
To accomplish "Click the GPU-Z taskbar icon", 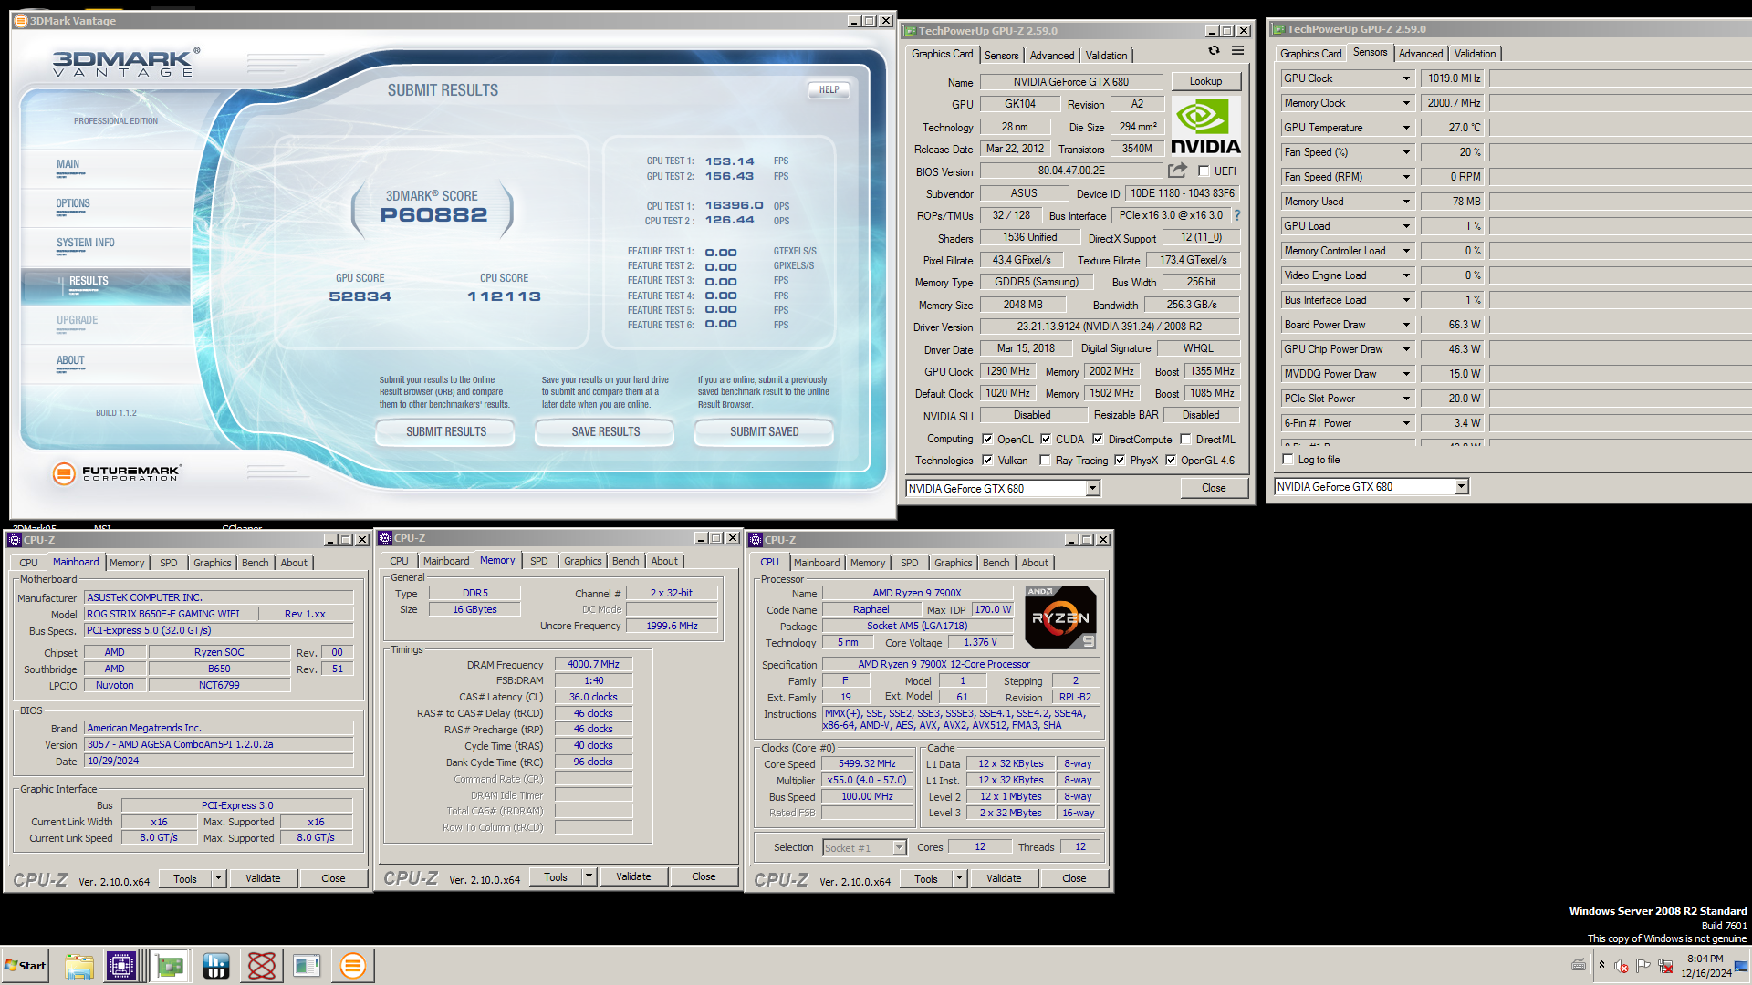I will [169, 966].
